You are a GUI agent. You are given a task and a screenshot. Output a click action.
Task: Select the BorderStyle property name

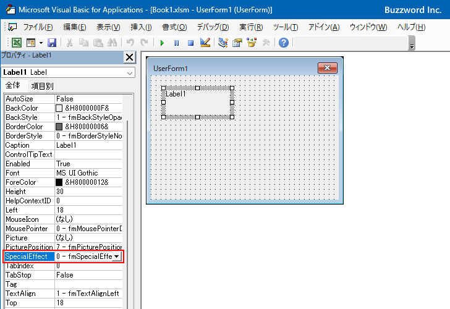30,136
